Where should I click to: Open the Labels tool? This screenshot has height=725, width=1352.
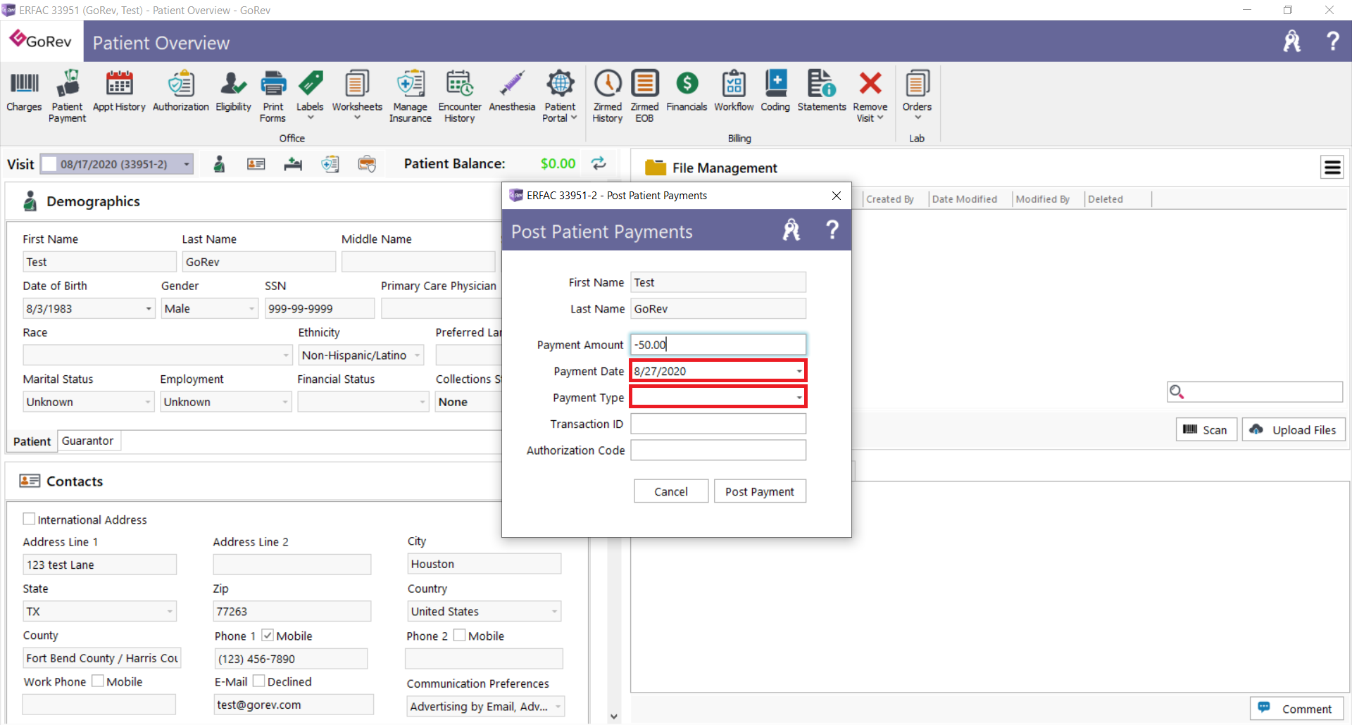coord(310,95)
